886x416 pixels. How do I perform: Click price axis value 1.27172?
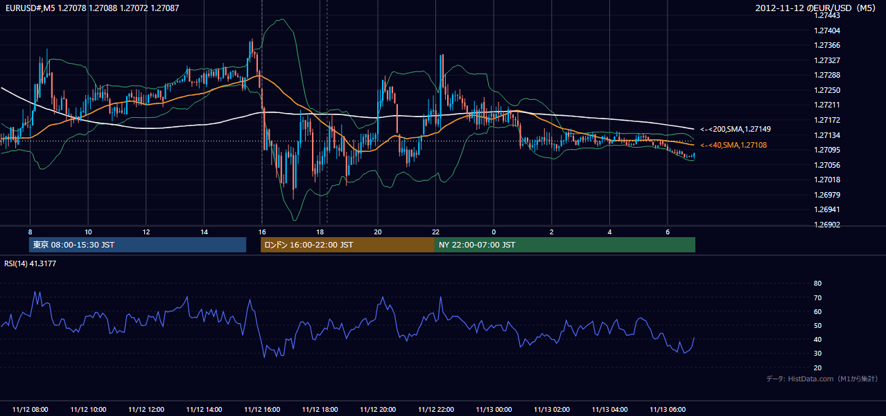coord(827,120)
